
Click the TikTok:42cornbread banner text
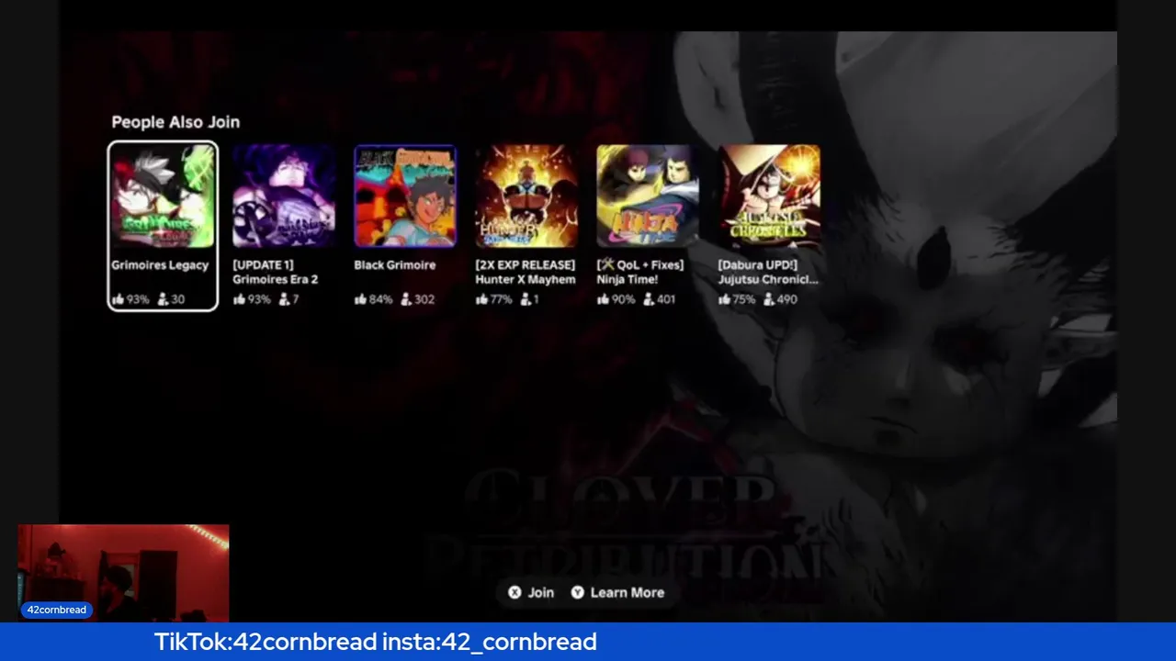click(376, 642)
